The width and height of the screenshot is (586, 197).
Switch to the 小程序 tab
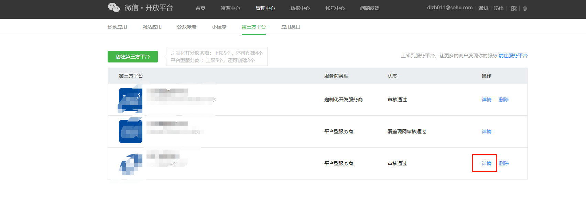point(219,27)
